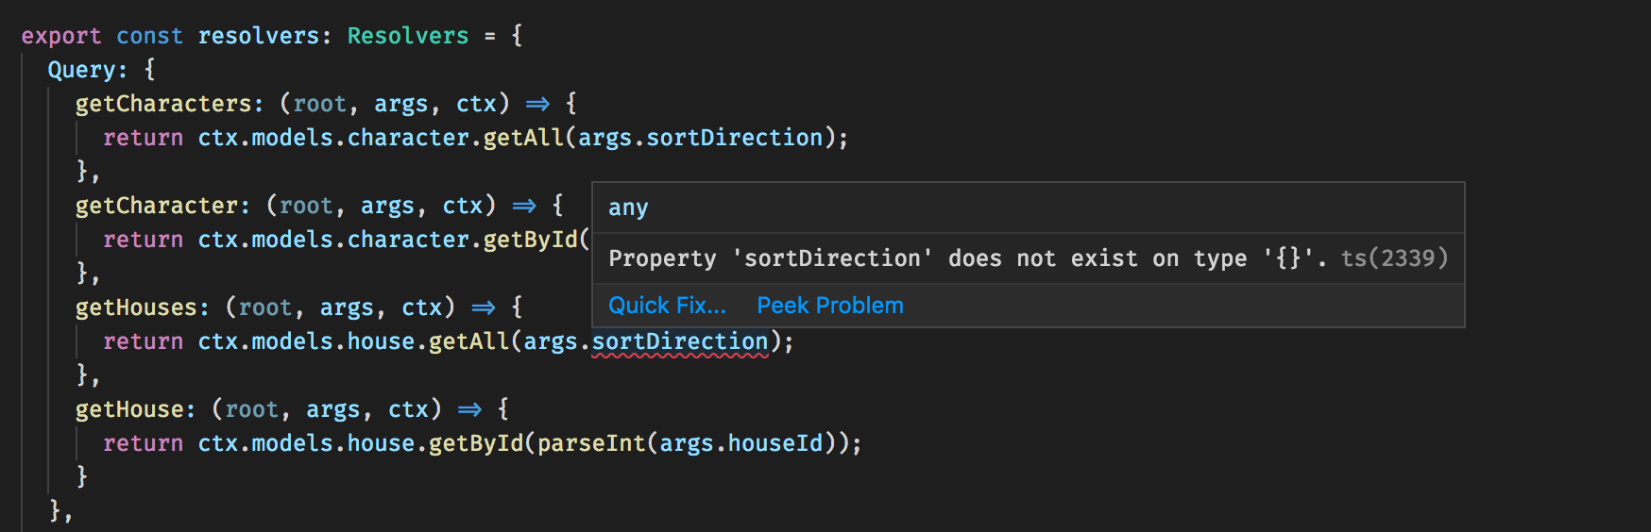Click the Quick Fix... link

667,306
